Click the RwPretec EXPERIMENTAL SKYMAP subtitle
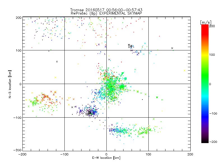The width and height of the screenshot is (224, 168). 106,13
